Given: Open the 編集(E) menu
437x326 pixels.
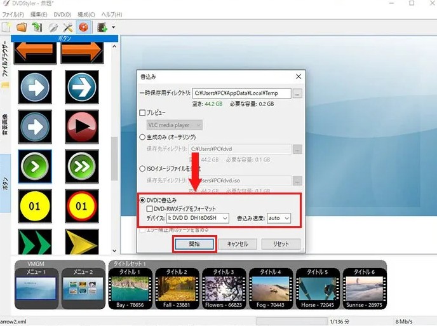Looking at the screenshot, I should 39,15.
